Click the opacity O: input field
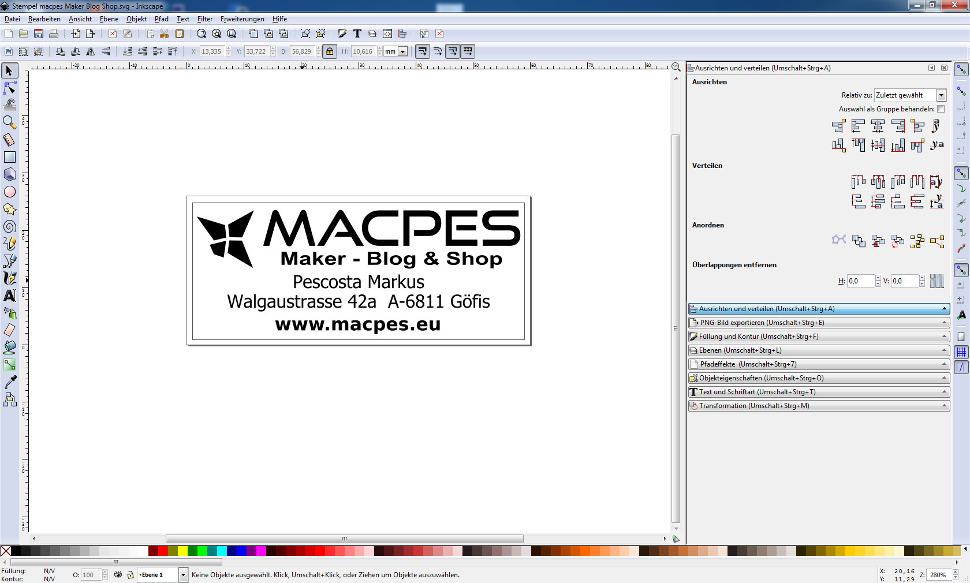This screenshot has width=970, height=583. click(91, 575)
